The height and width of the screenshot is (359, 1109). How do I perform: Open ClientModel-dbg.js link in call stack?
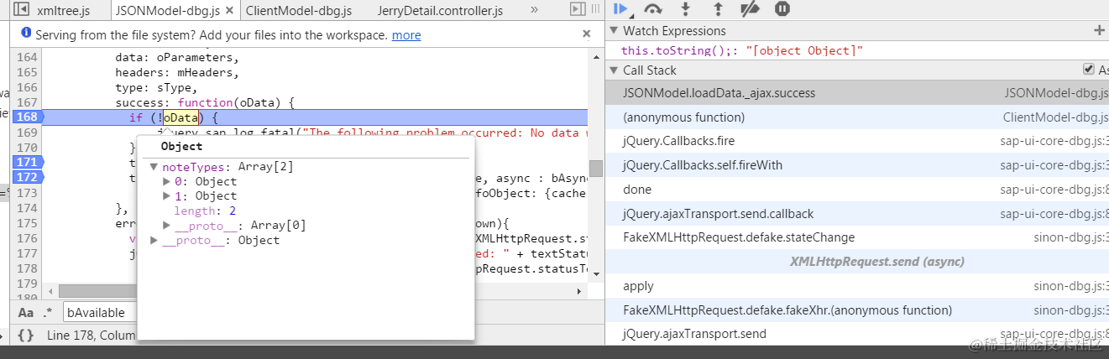[1056, 117]
